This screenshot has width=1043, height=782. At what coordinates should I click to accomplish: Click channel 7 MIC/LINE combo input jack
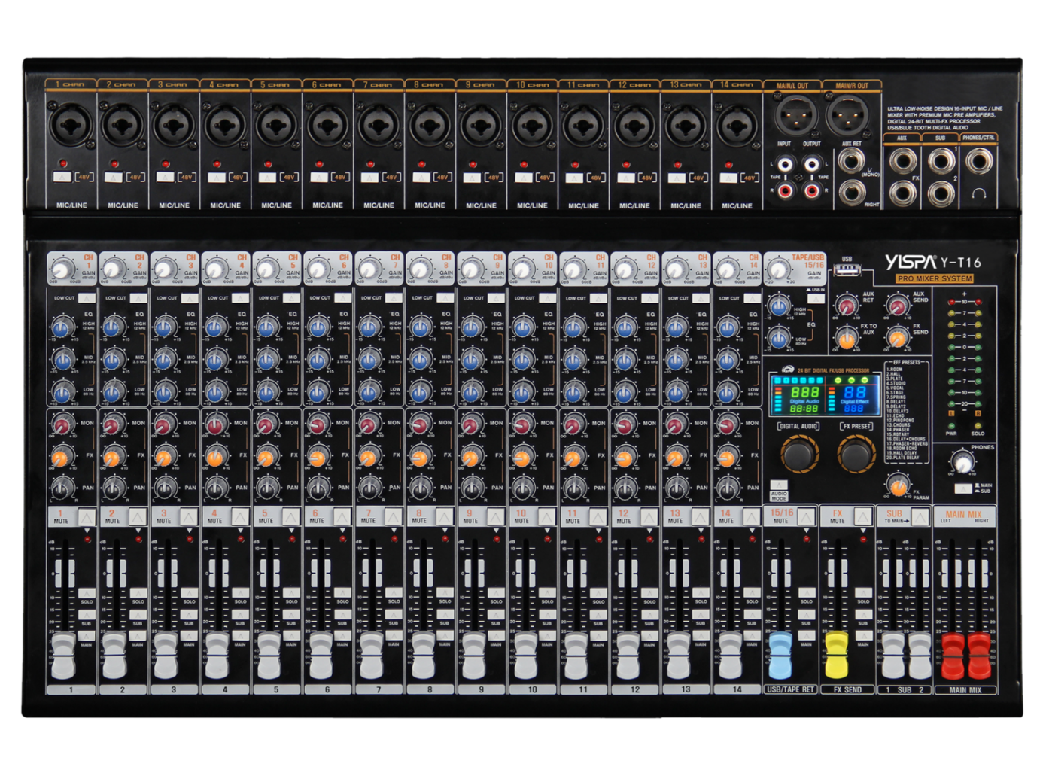pyautogui.click(x=378, y=125)
